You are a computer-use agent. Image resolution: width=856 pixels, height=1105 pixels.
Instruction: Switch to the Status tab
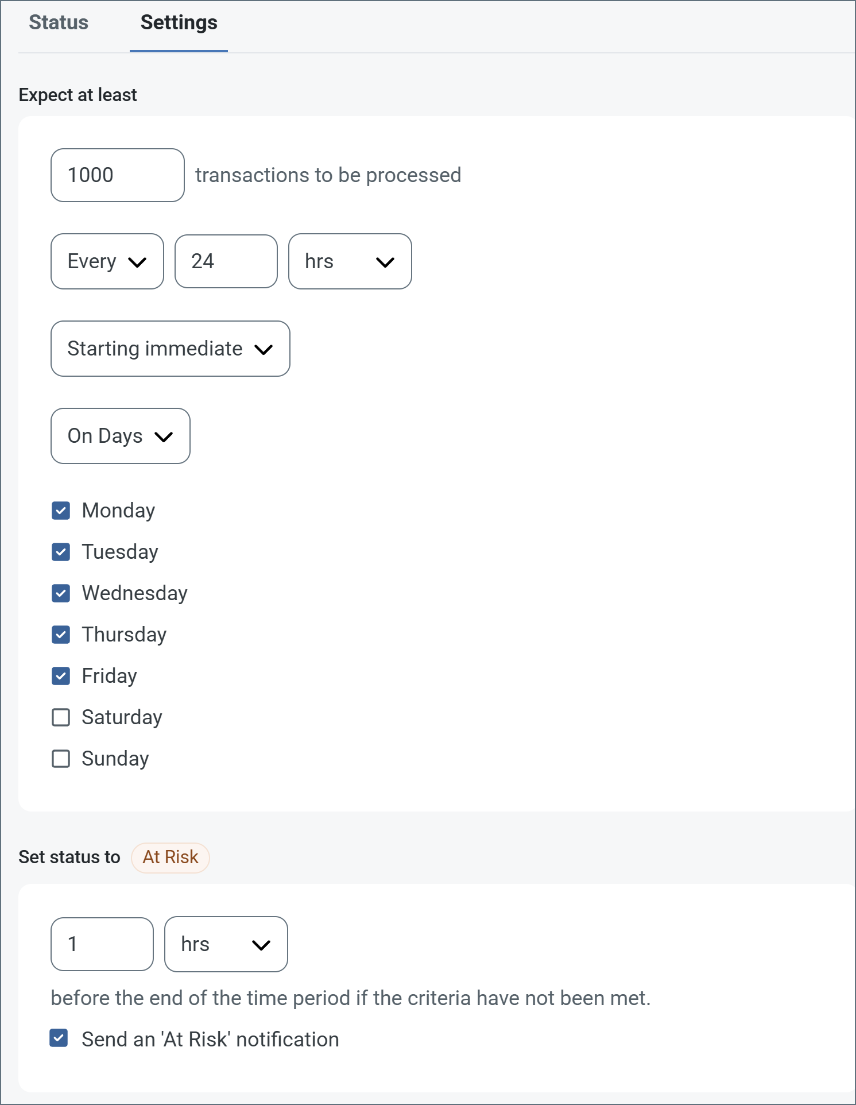tap(59, 23)
